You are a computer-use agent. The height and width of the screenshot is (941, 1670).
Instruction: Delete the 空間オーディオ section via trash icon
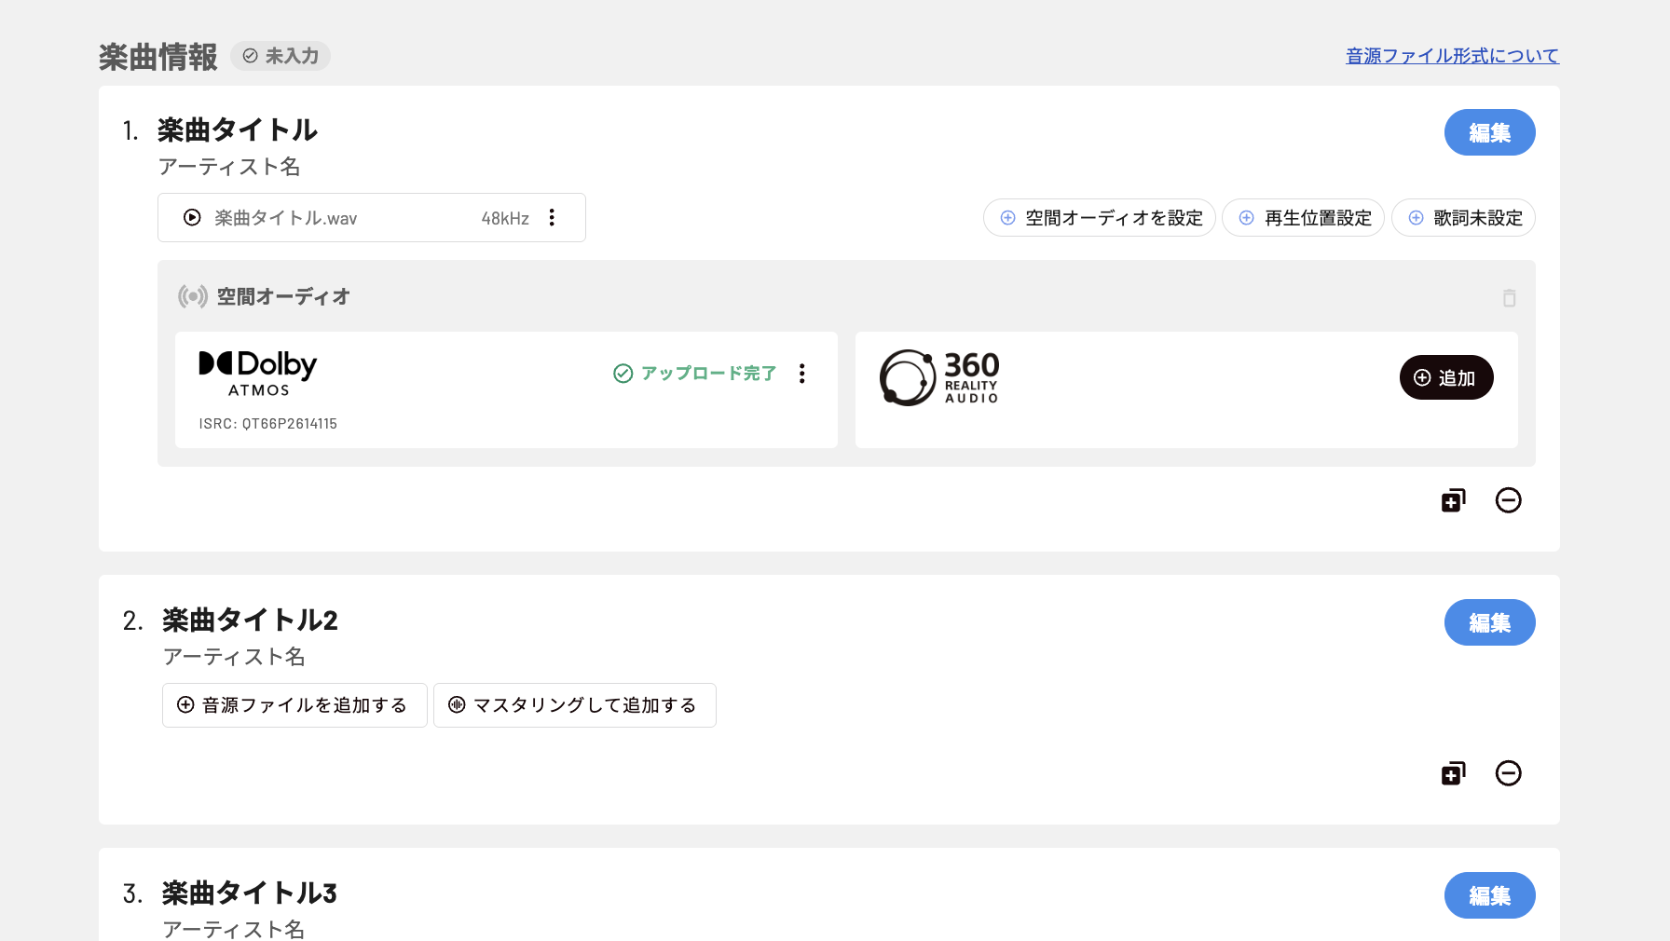point(1510,298)
